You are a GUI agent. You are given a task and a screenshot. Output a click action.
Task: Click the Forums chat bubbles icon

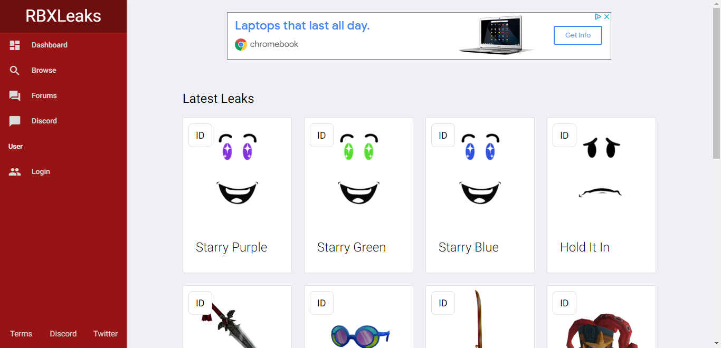point(15,96)
